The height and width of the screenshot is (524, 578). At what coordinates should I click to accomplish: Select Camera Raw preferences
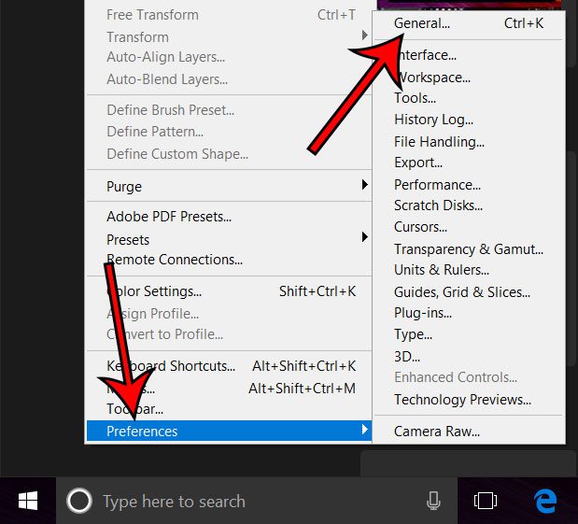437,431
